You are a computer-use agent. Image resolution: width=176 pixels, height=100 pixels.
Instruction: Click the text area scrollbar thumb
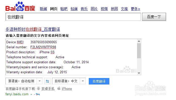(x=139, y=51)
